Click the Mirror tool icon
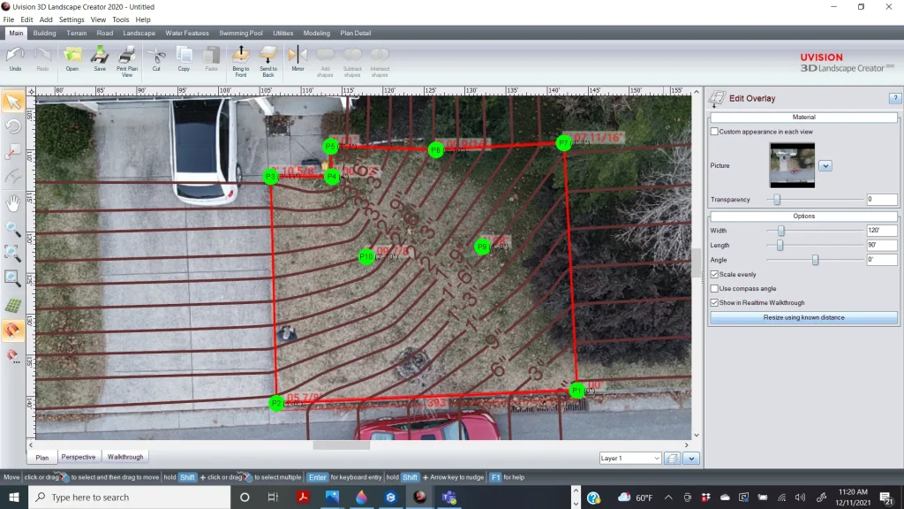Image resolution: width=904 pixels, height=509 pixels. coord(298,55)
